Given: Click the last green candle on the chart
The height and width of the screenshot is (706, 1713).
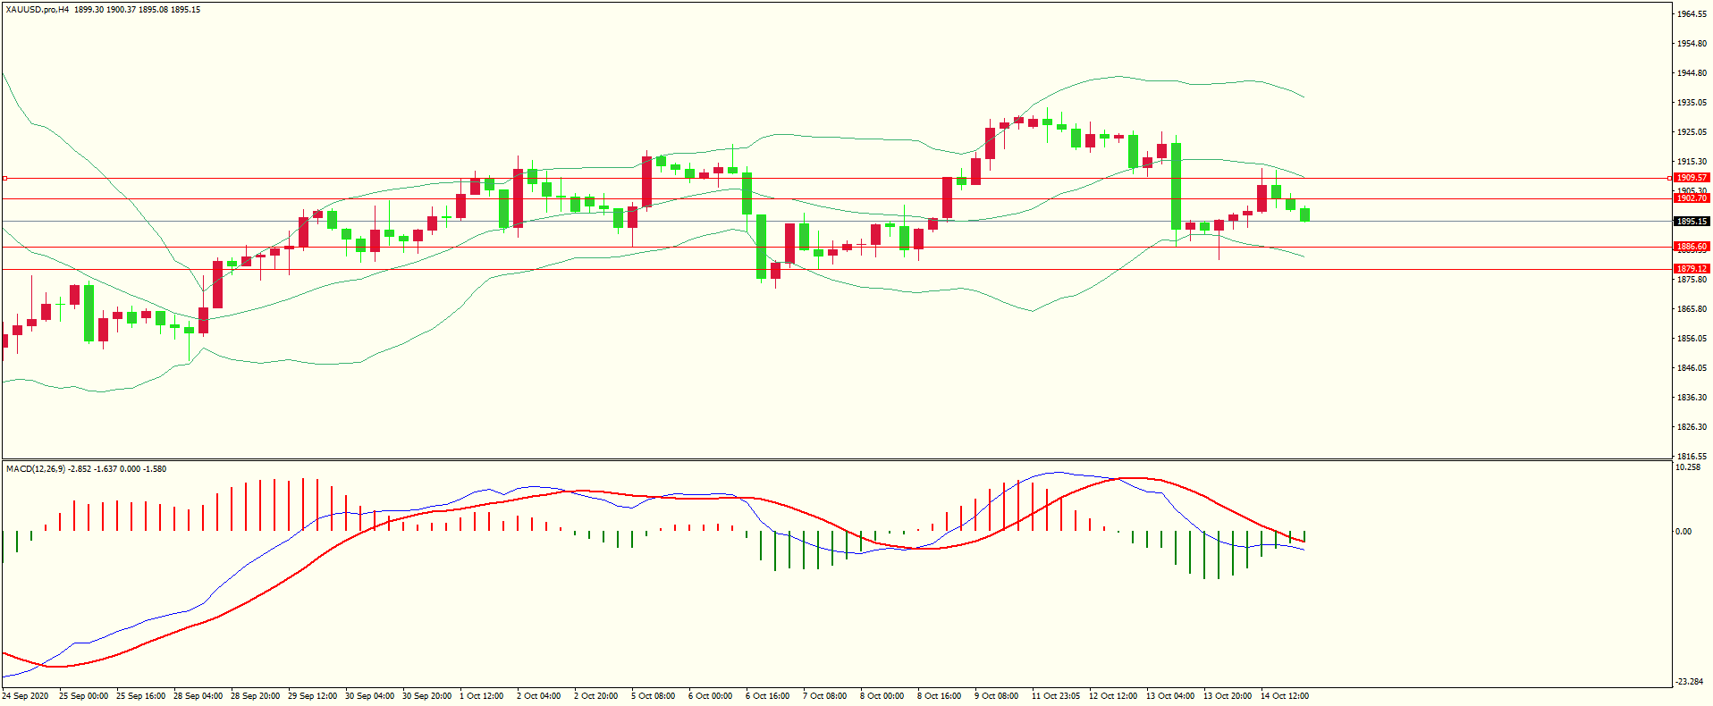Looking at the screenshot, I should click(1305, 214).
